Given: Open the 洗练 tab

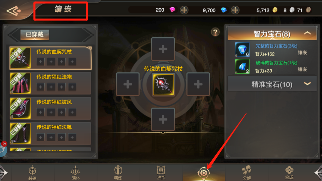Looking at the screenshot, I should 161,173.
